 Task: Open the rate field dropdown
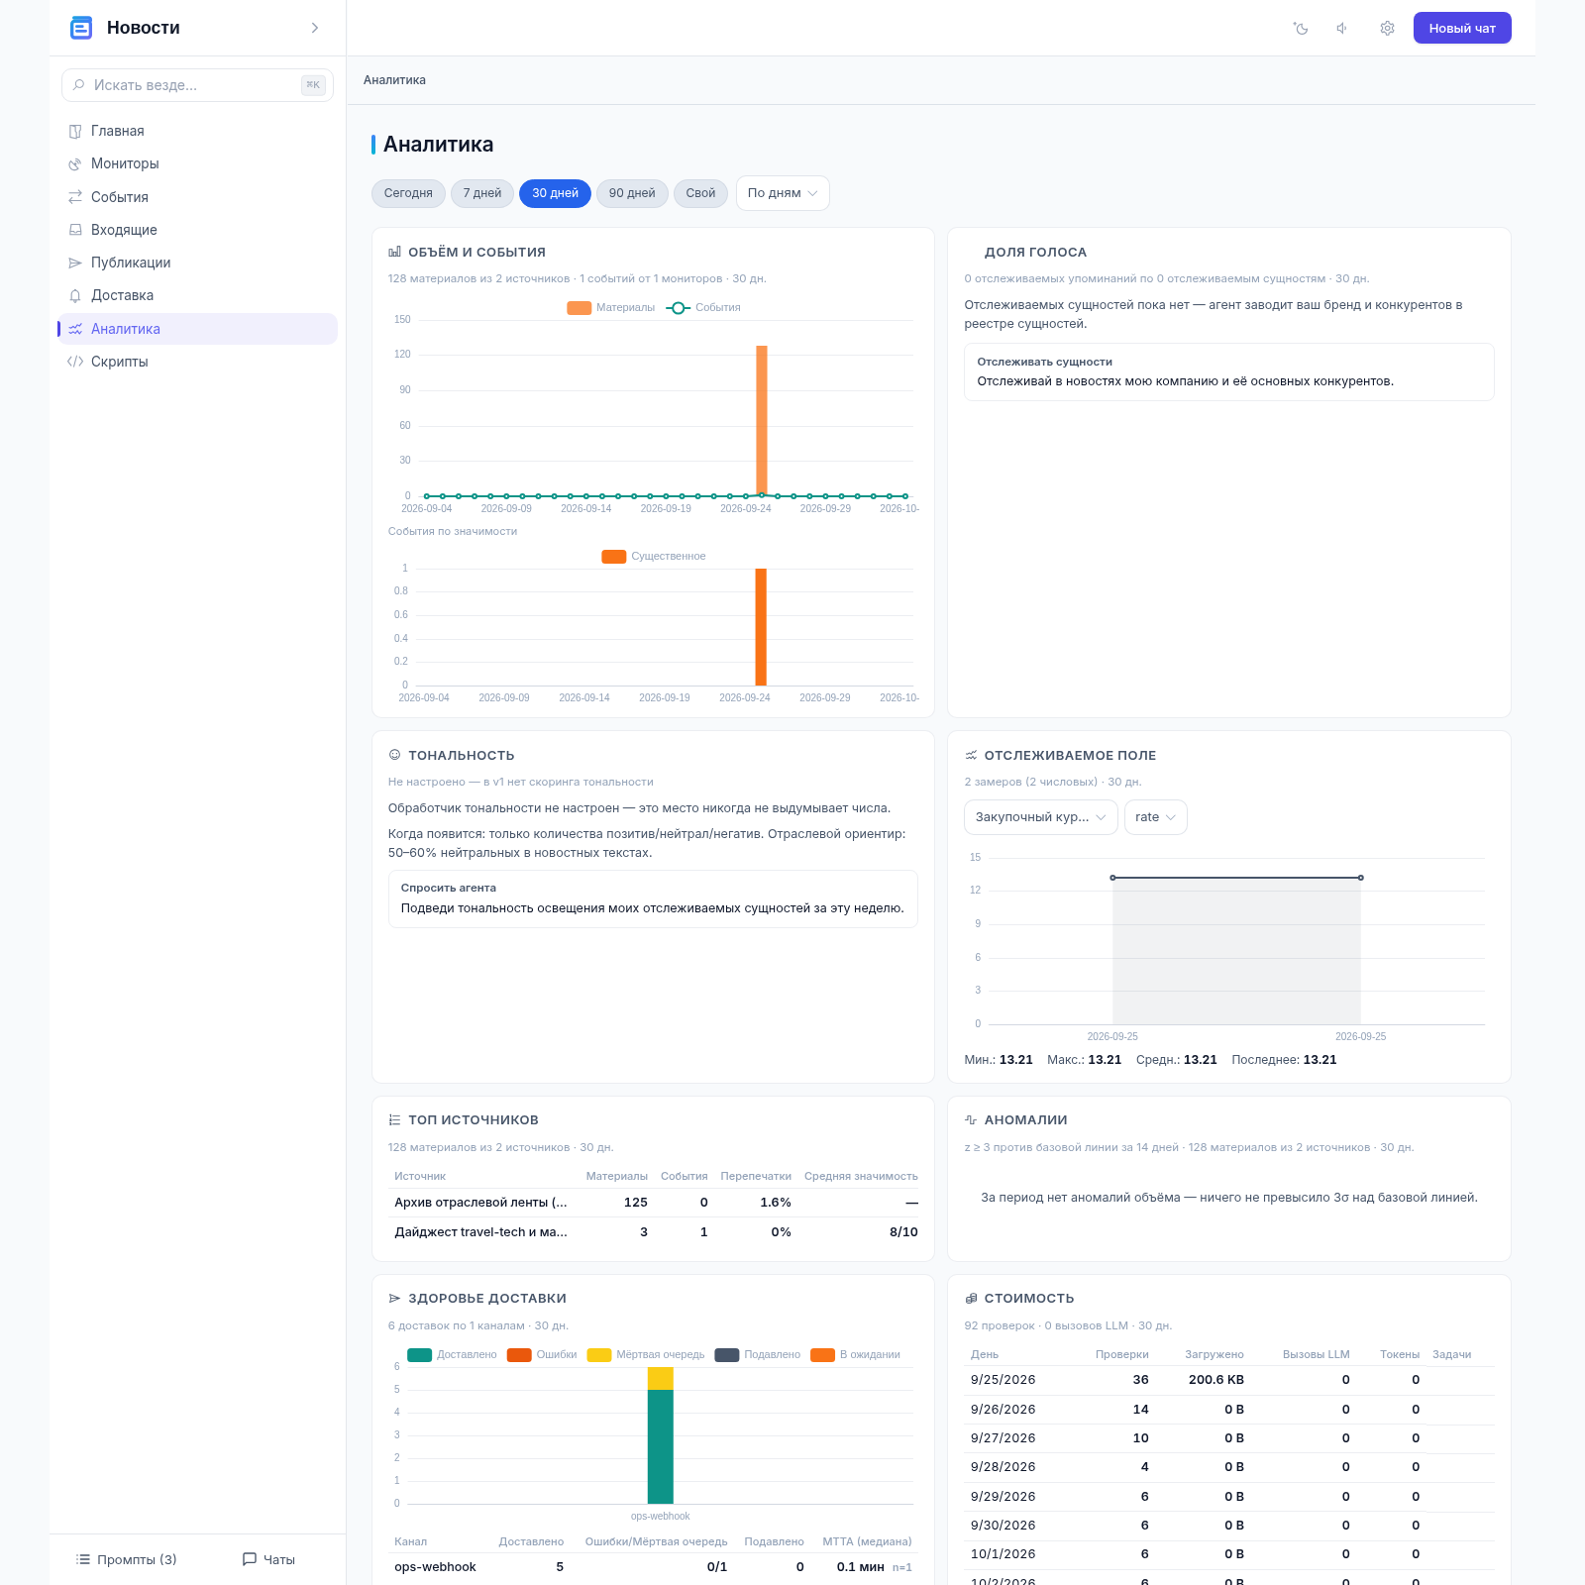pyautogui.click(x=1156, y=817)
